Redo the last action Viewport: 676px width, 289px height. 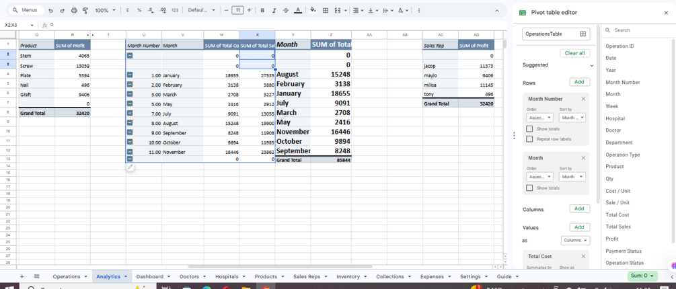(62, 10)
